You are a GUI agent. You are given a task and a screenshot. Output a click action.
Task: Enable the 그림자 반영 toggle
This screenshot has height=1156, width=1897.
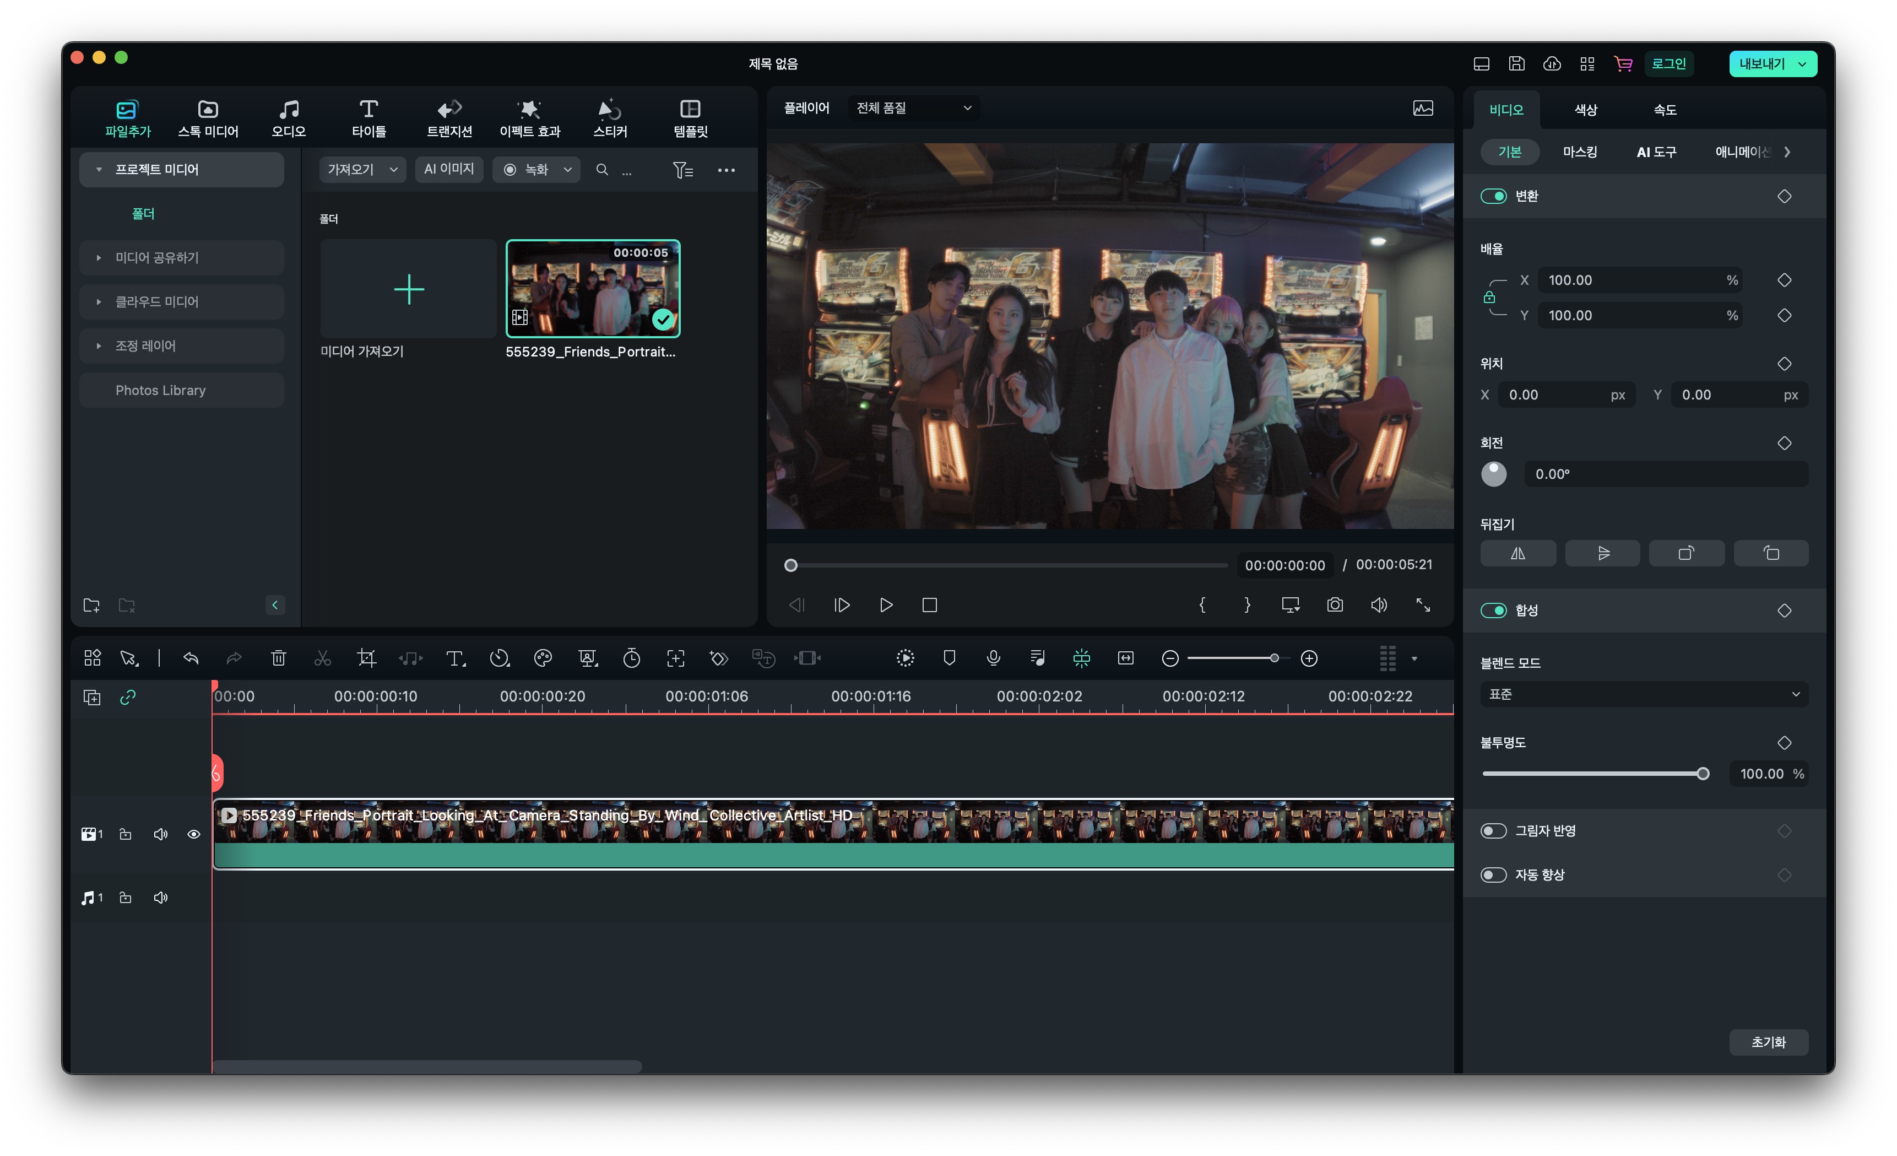[1493, 830]
